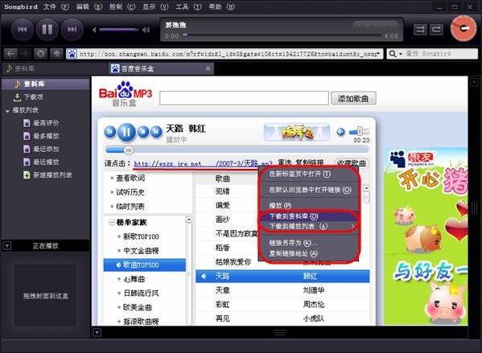Select 资料库 in the sidebar

tap(46, 84)
